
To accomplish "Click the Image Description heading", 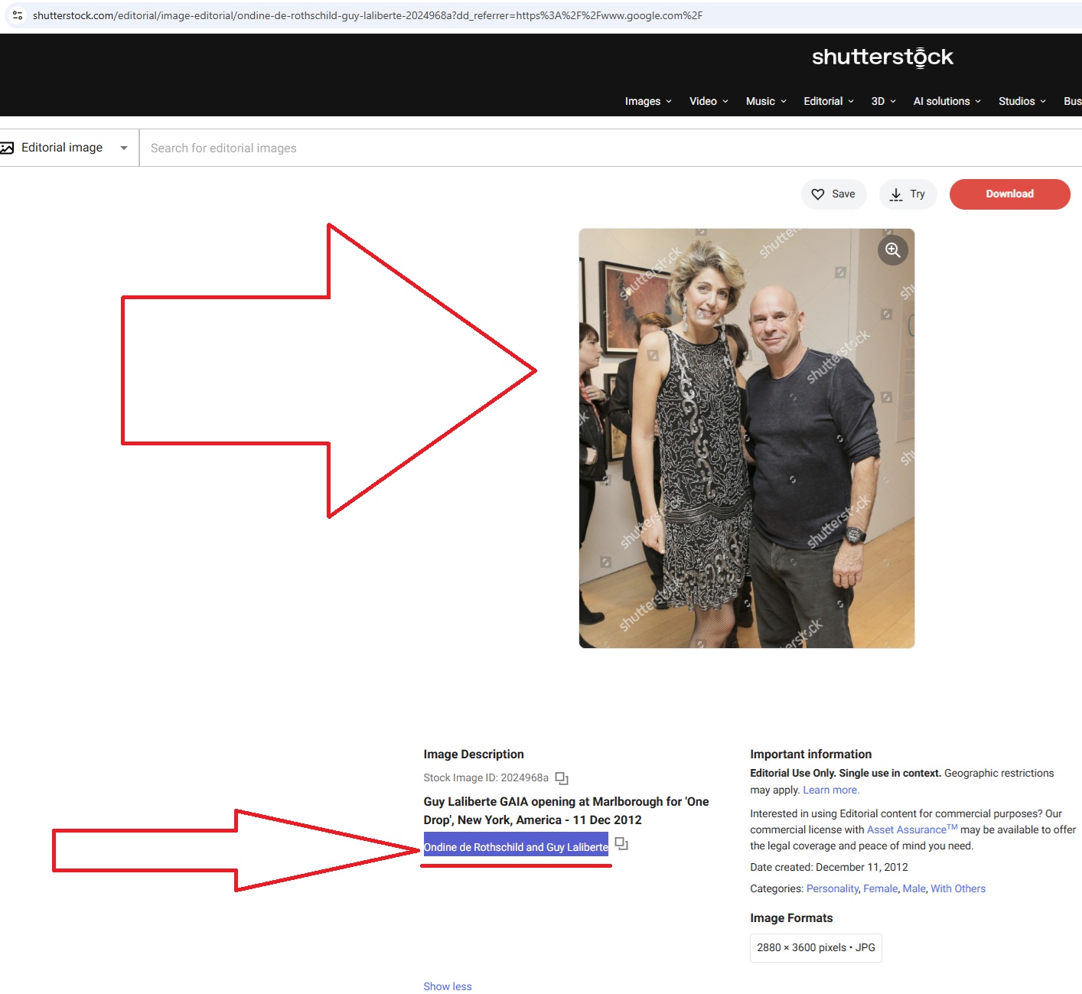I will point(474,754).
